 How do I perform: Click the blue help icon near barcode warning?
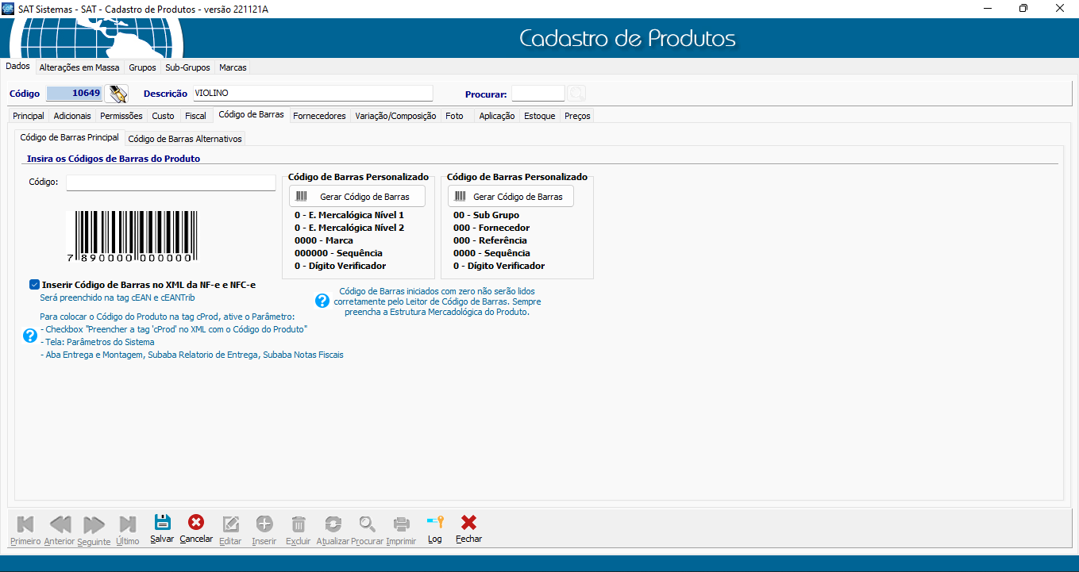coord(322,301)
